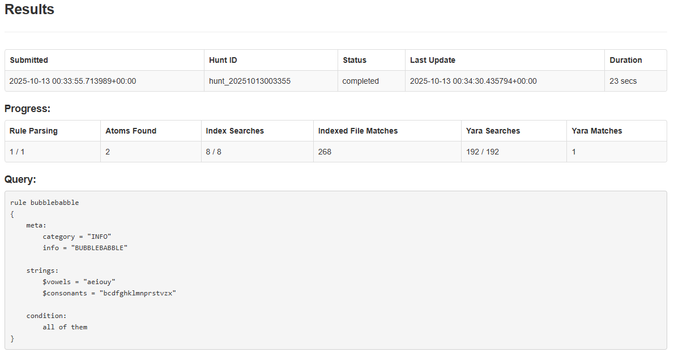Image resolution: width=674 pixels, height=352 pixels.
Task: Click the Yara Searches 192 / 192 cell
Action: point(481,152)
